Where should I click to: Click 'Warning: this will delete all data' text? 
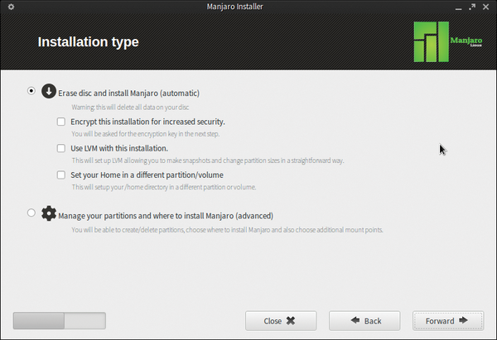click(130, 108)
